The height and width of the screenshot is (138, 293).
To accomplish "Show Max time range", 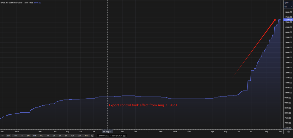I will (87, 136).
